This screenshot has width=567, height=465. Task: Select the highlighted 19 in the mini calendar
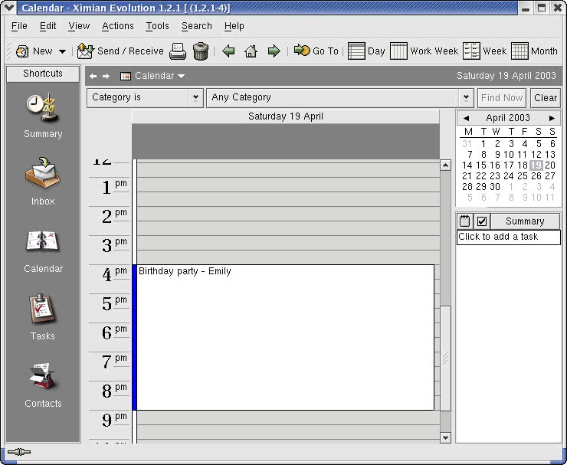point(536,165)
